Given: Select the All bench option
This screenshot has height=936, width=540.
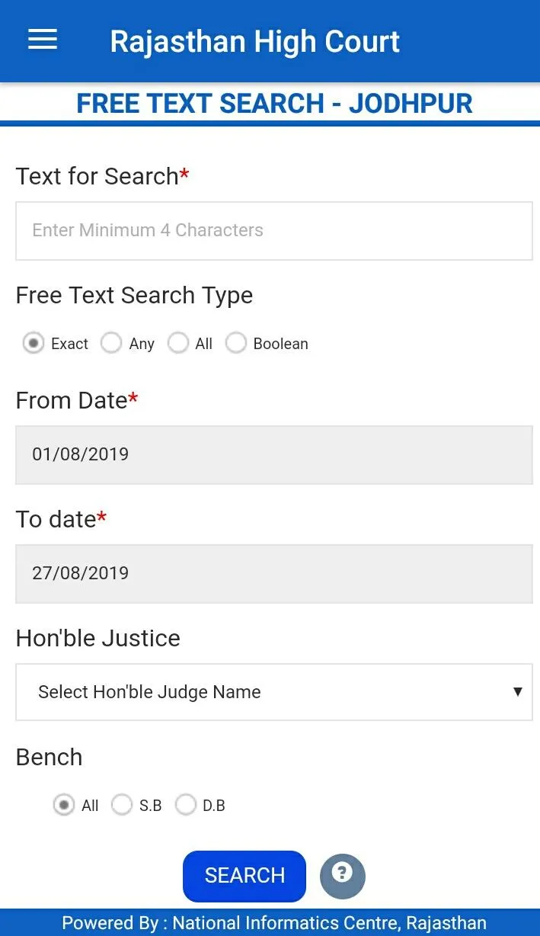Looking at the screenshot, I should pos(65,805).
